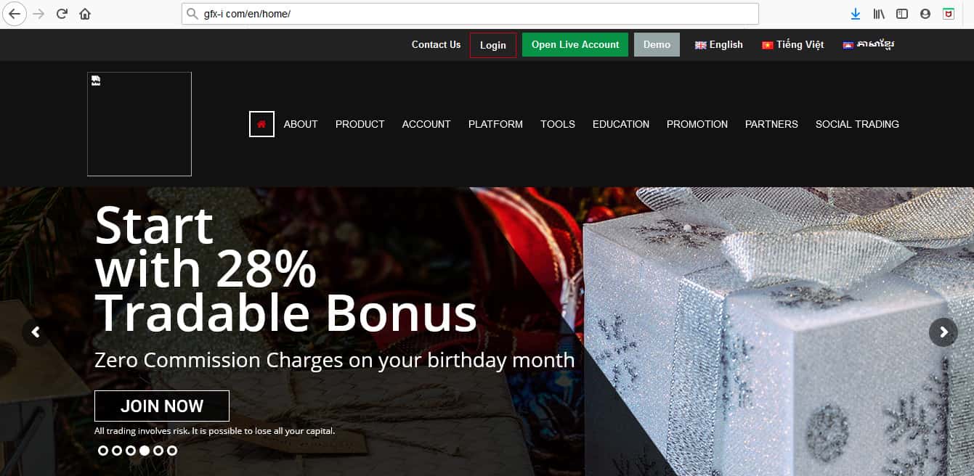
Task: Select the fifth carousel dot indicator
Action: coord(158,451)
